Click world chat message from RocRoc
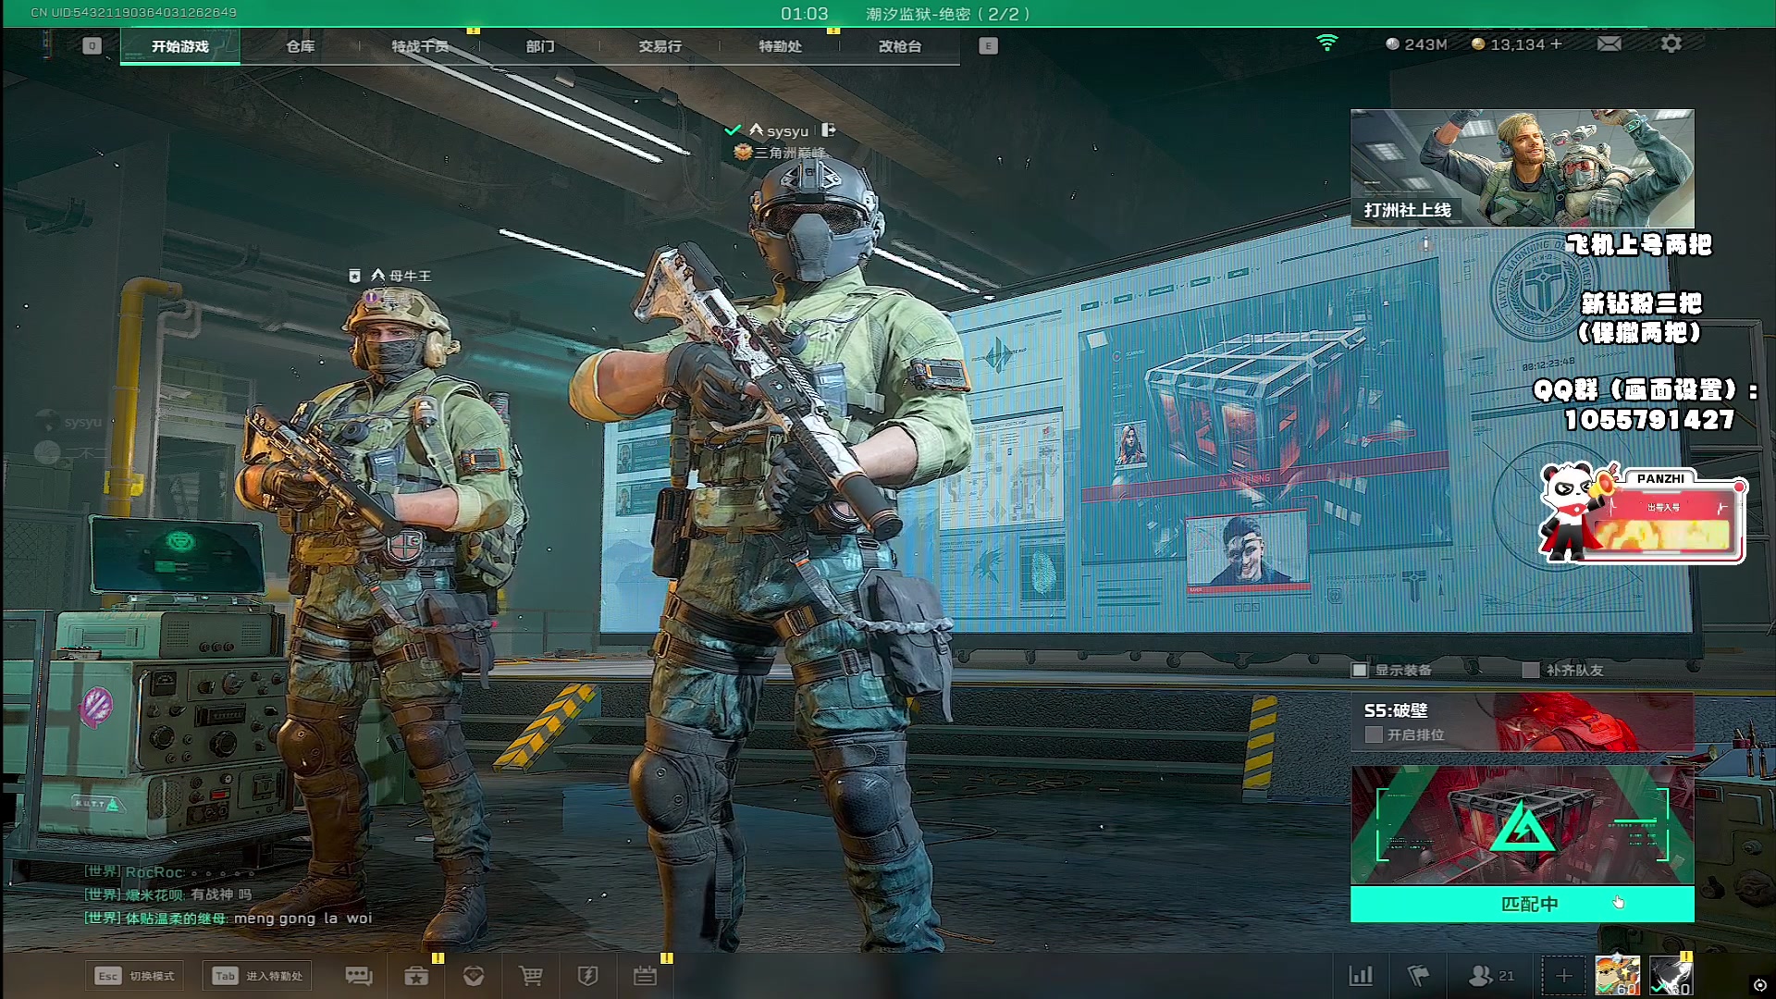 [169, 872]
